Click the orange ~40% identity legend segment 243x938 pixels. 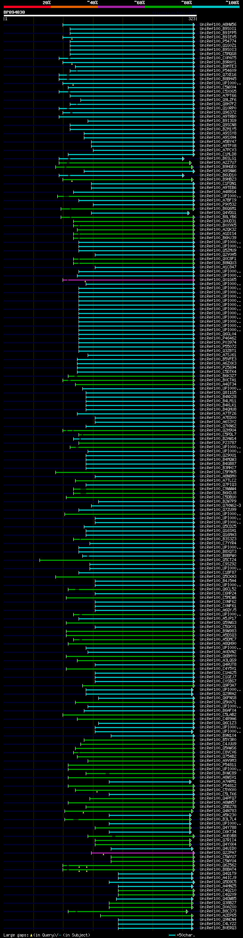point(74,7)
